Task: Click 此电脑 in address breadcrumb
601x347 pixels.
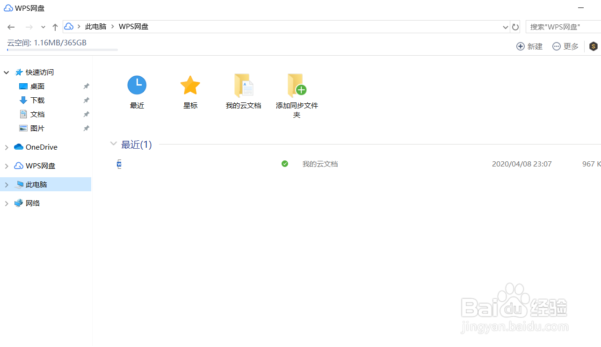Action: (x=95, y=27)
